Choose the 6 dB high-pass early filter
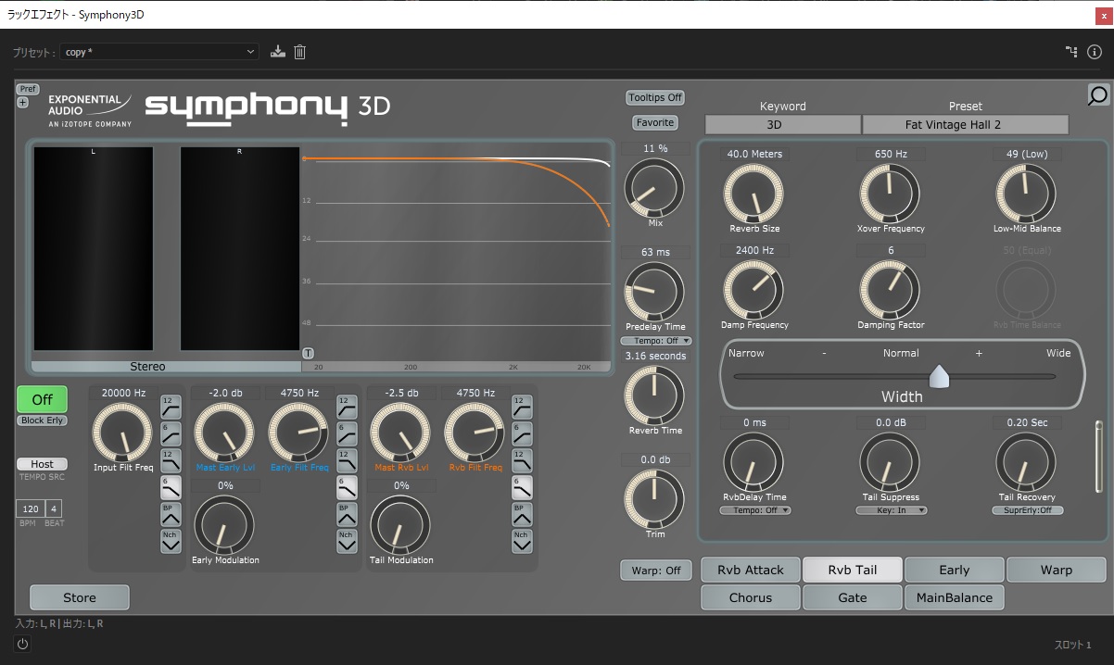Viewport: 1114px width, 665px height. coord(347,433)
